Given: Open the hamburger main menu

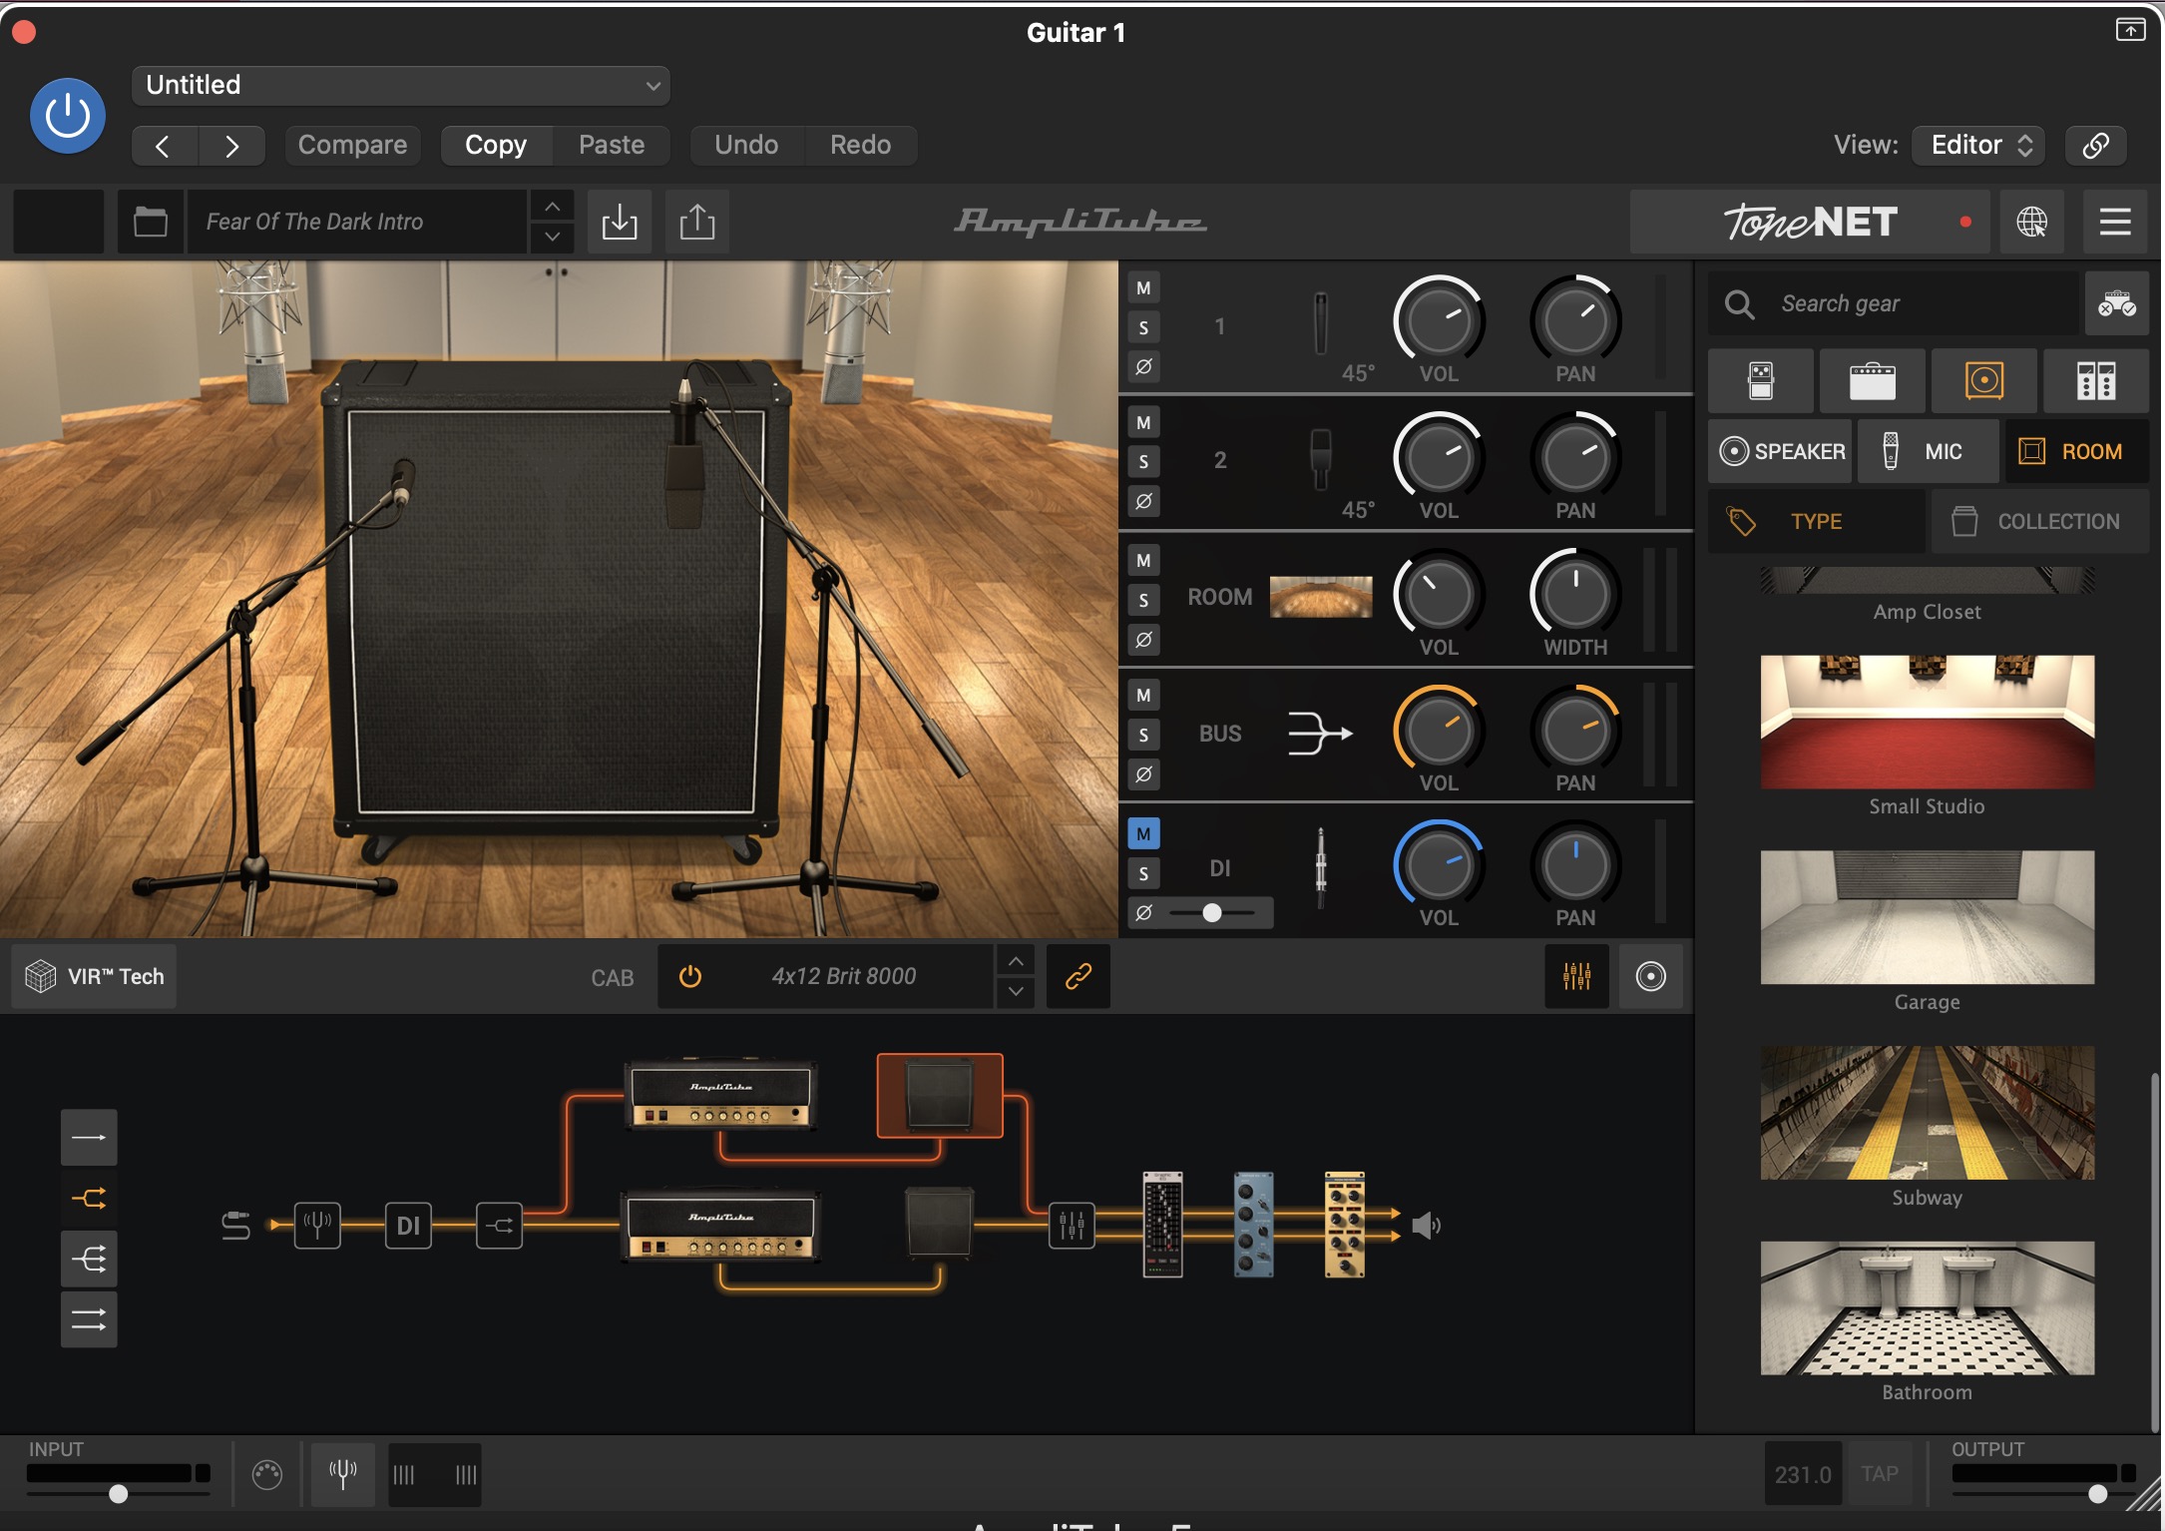Looking at the screenshot, I should 2115,222.
